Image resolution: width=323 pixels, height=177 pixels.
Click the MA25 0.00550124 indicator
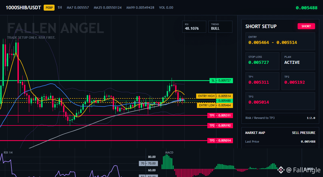[x=107, y=8]
